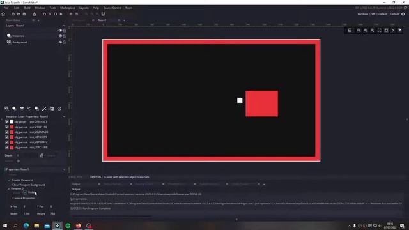Create a new effect layer wand icon
Screen dimensions: 409x230
click(x=44, y=109)
